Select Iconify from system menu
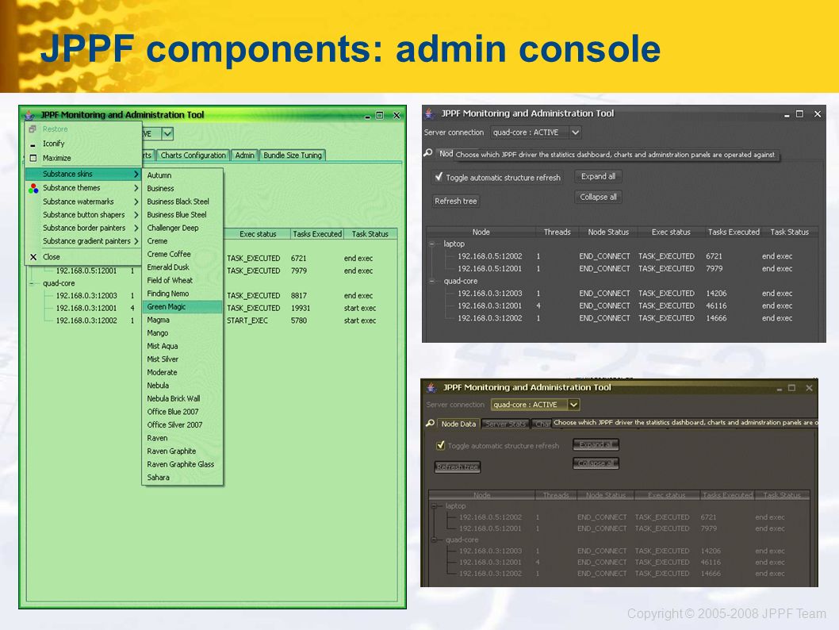The height and width of the screenshot is (630, 839). [83, 144]
